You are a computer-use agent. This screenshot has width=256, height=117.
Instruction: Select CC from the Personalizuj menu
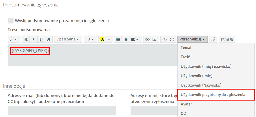coord(216,113)
